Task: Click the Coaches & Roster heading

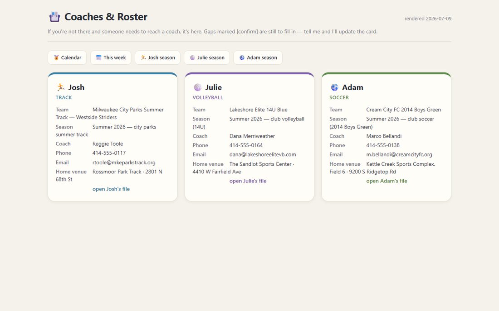Action: [106, 16]
